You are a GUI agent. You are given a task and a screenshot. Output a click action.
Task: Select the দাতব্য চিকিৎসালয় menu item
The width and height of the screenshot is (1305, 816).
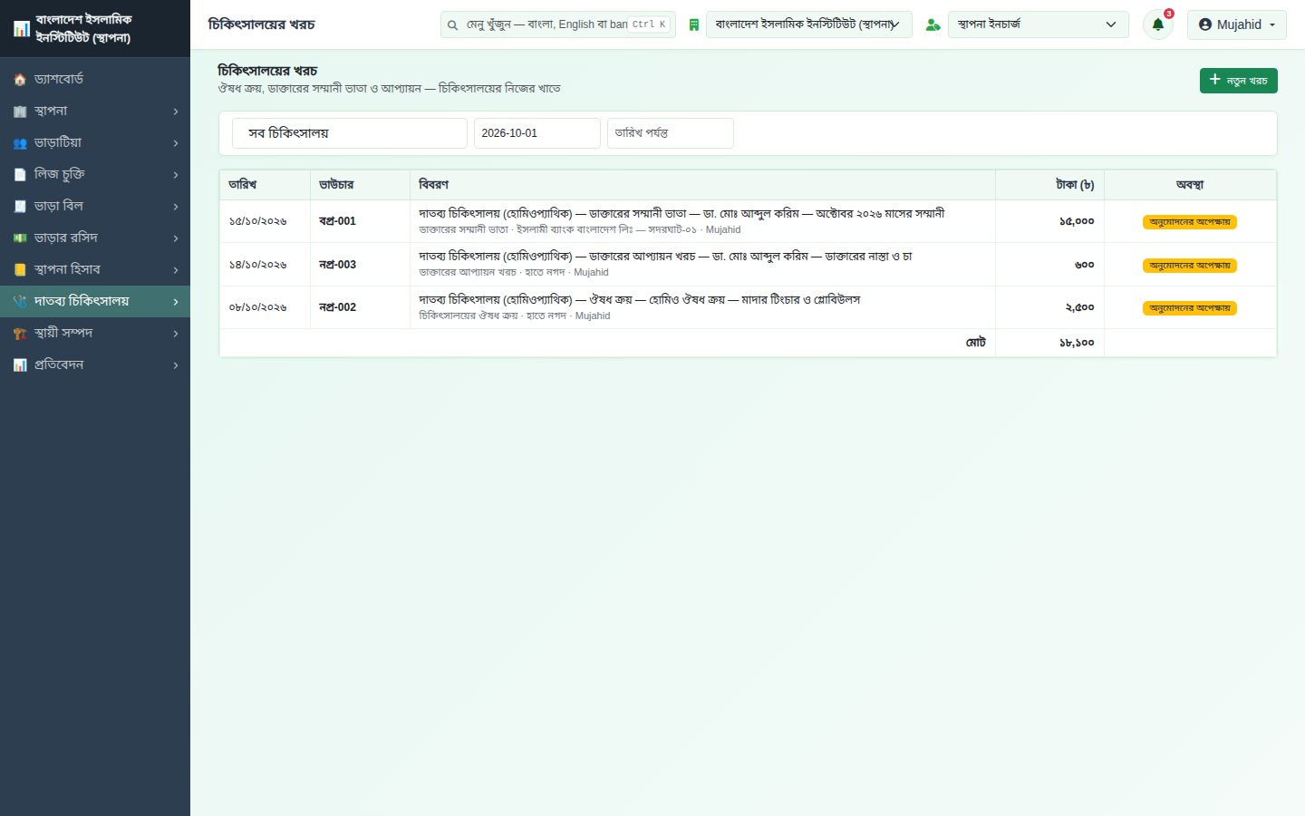[x=95, y=301]
